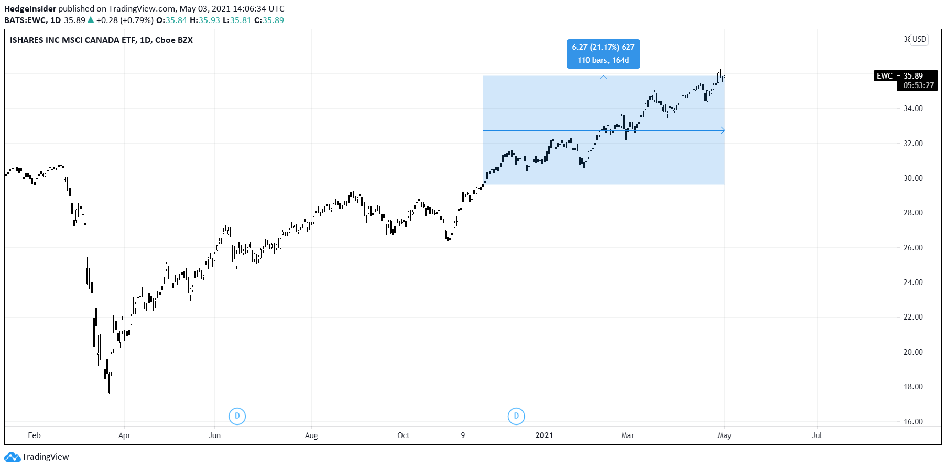Click the dividend marker before 2021
Image resolution: width=946 pixels, height=469 pixels.
(x=516, y=416)
